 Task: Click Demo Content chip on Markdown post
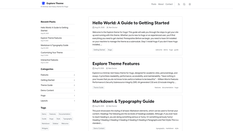point(99,128)
